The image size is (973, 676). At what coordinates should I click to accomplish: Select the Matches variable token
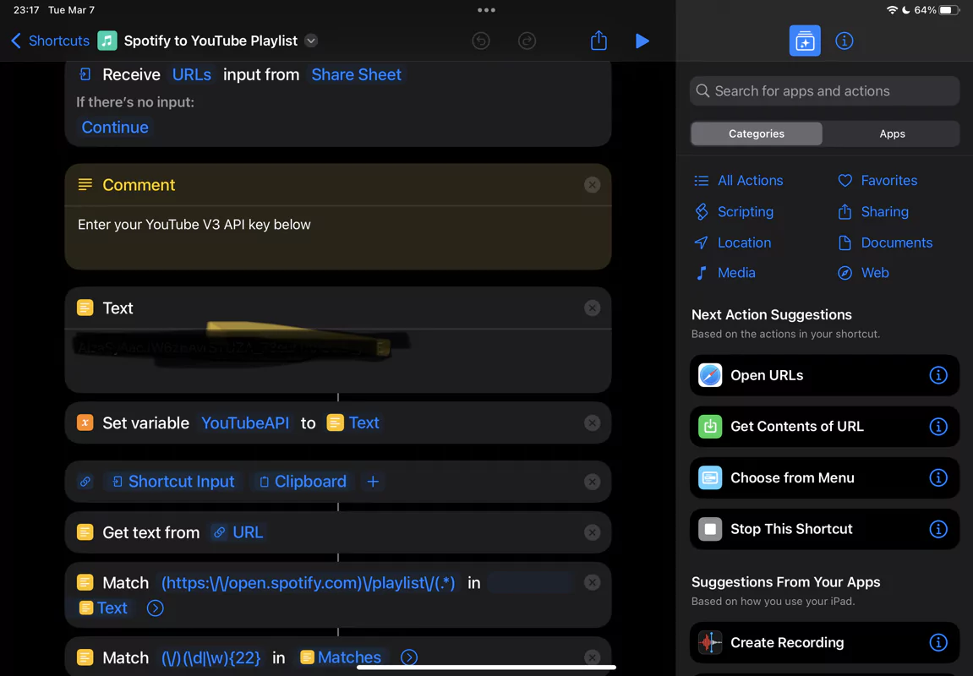tap(342, 657)
